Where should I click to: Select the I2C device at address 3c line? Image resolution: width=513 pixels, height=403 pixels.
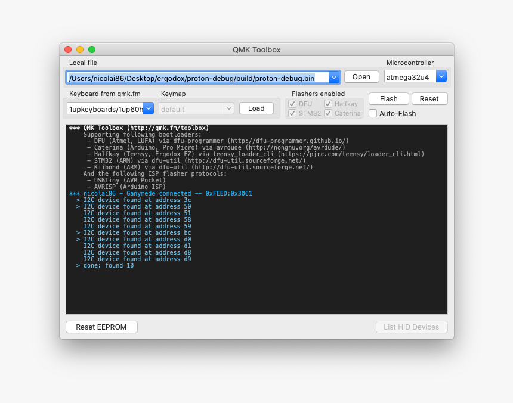pos(136,200)
